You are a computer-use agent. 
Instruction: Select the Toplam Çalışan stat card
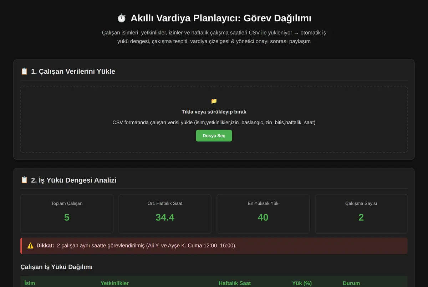coord(67,214)
